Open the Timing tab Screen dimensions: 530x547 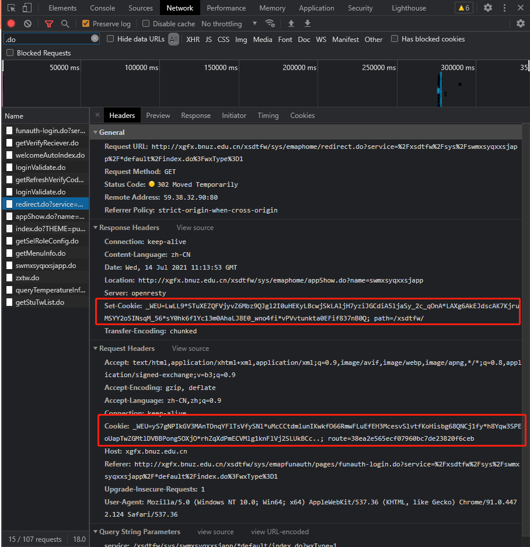pos(268,116)
